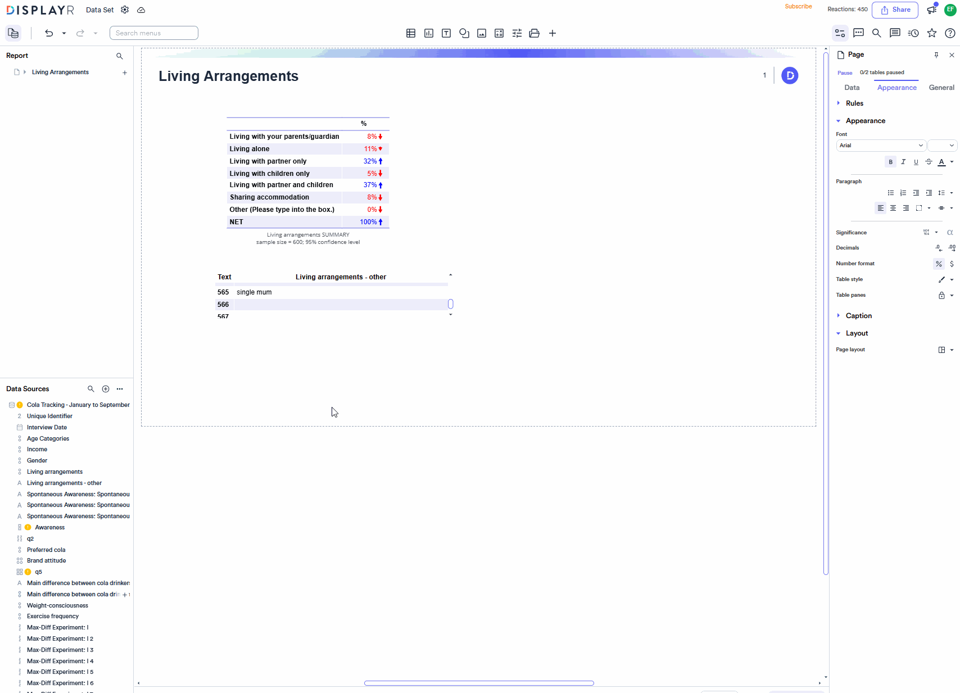Switch to the Data tab

[x=852, y=87]
